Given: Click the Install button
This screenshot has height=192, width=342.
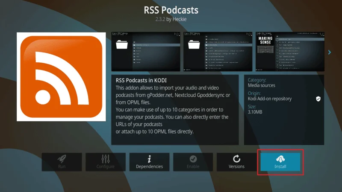Looking at the screenshot, I should [280, 162].
